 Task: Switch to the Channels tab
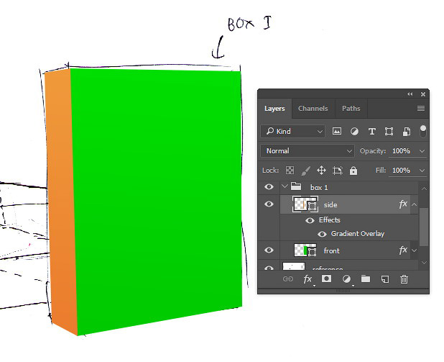point(313,109)
